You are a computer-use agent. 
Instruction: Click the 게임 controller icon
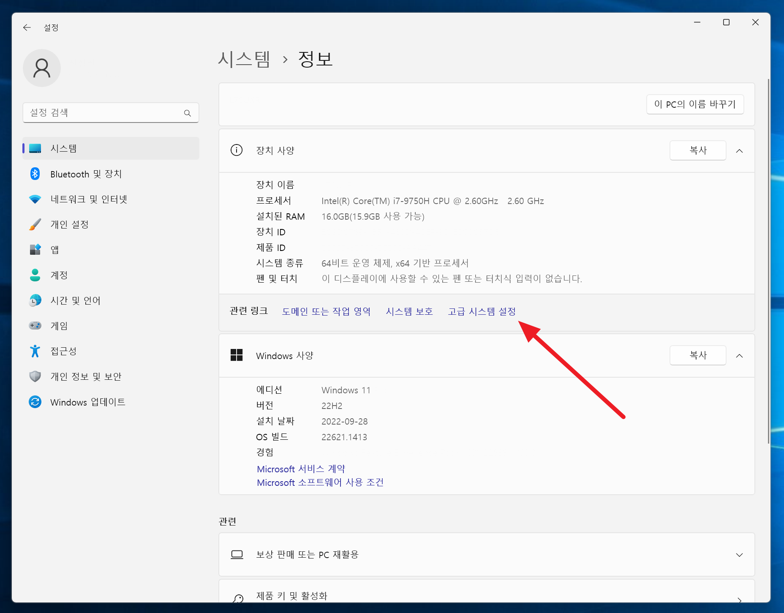pos(35,326)
